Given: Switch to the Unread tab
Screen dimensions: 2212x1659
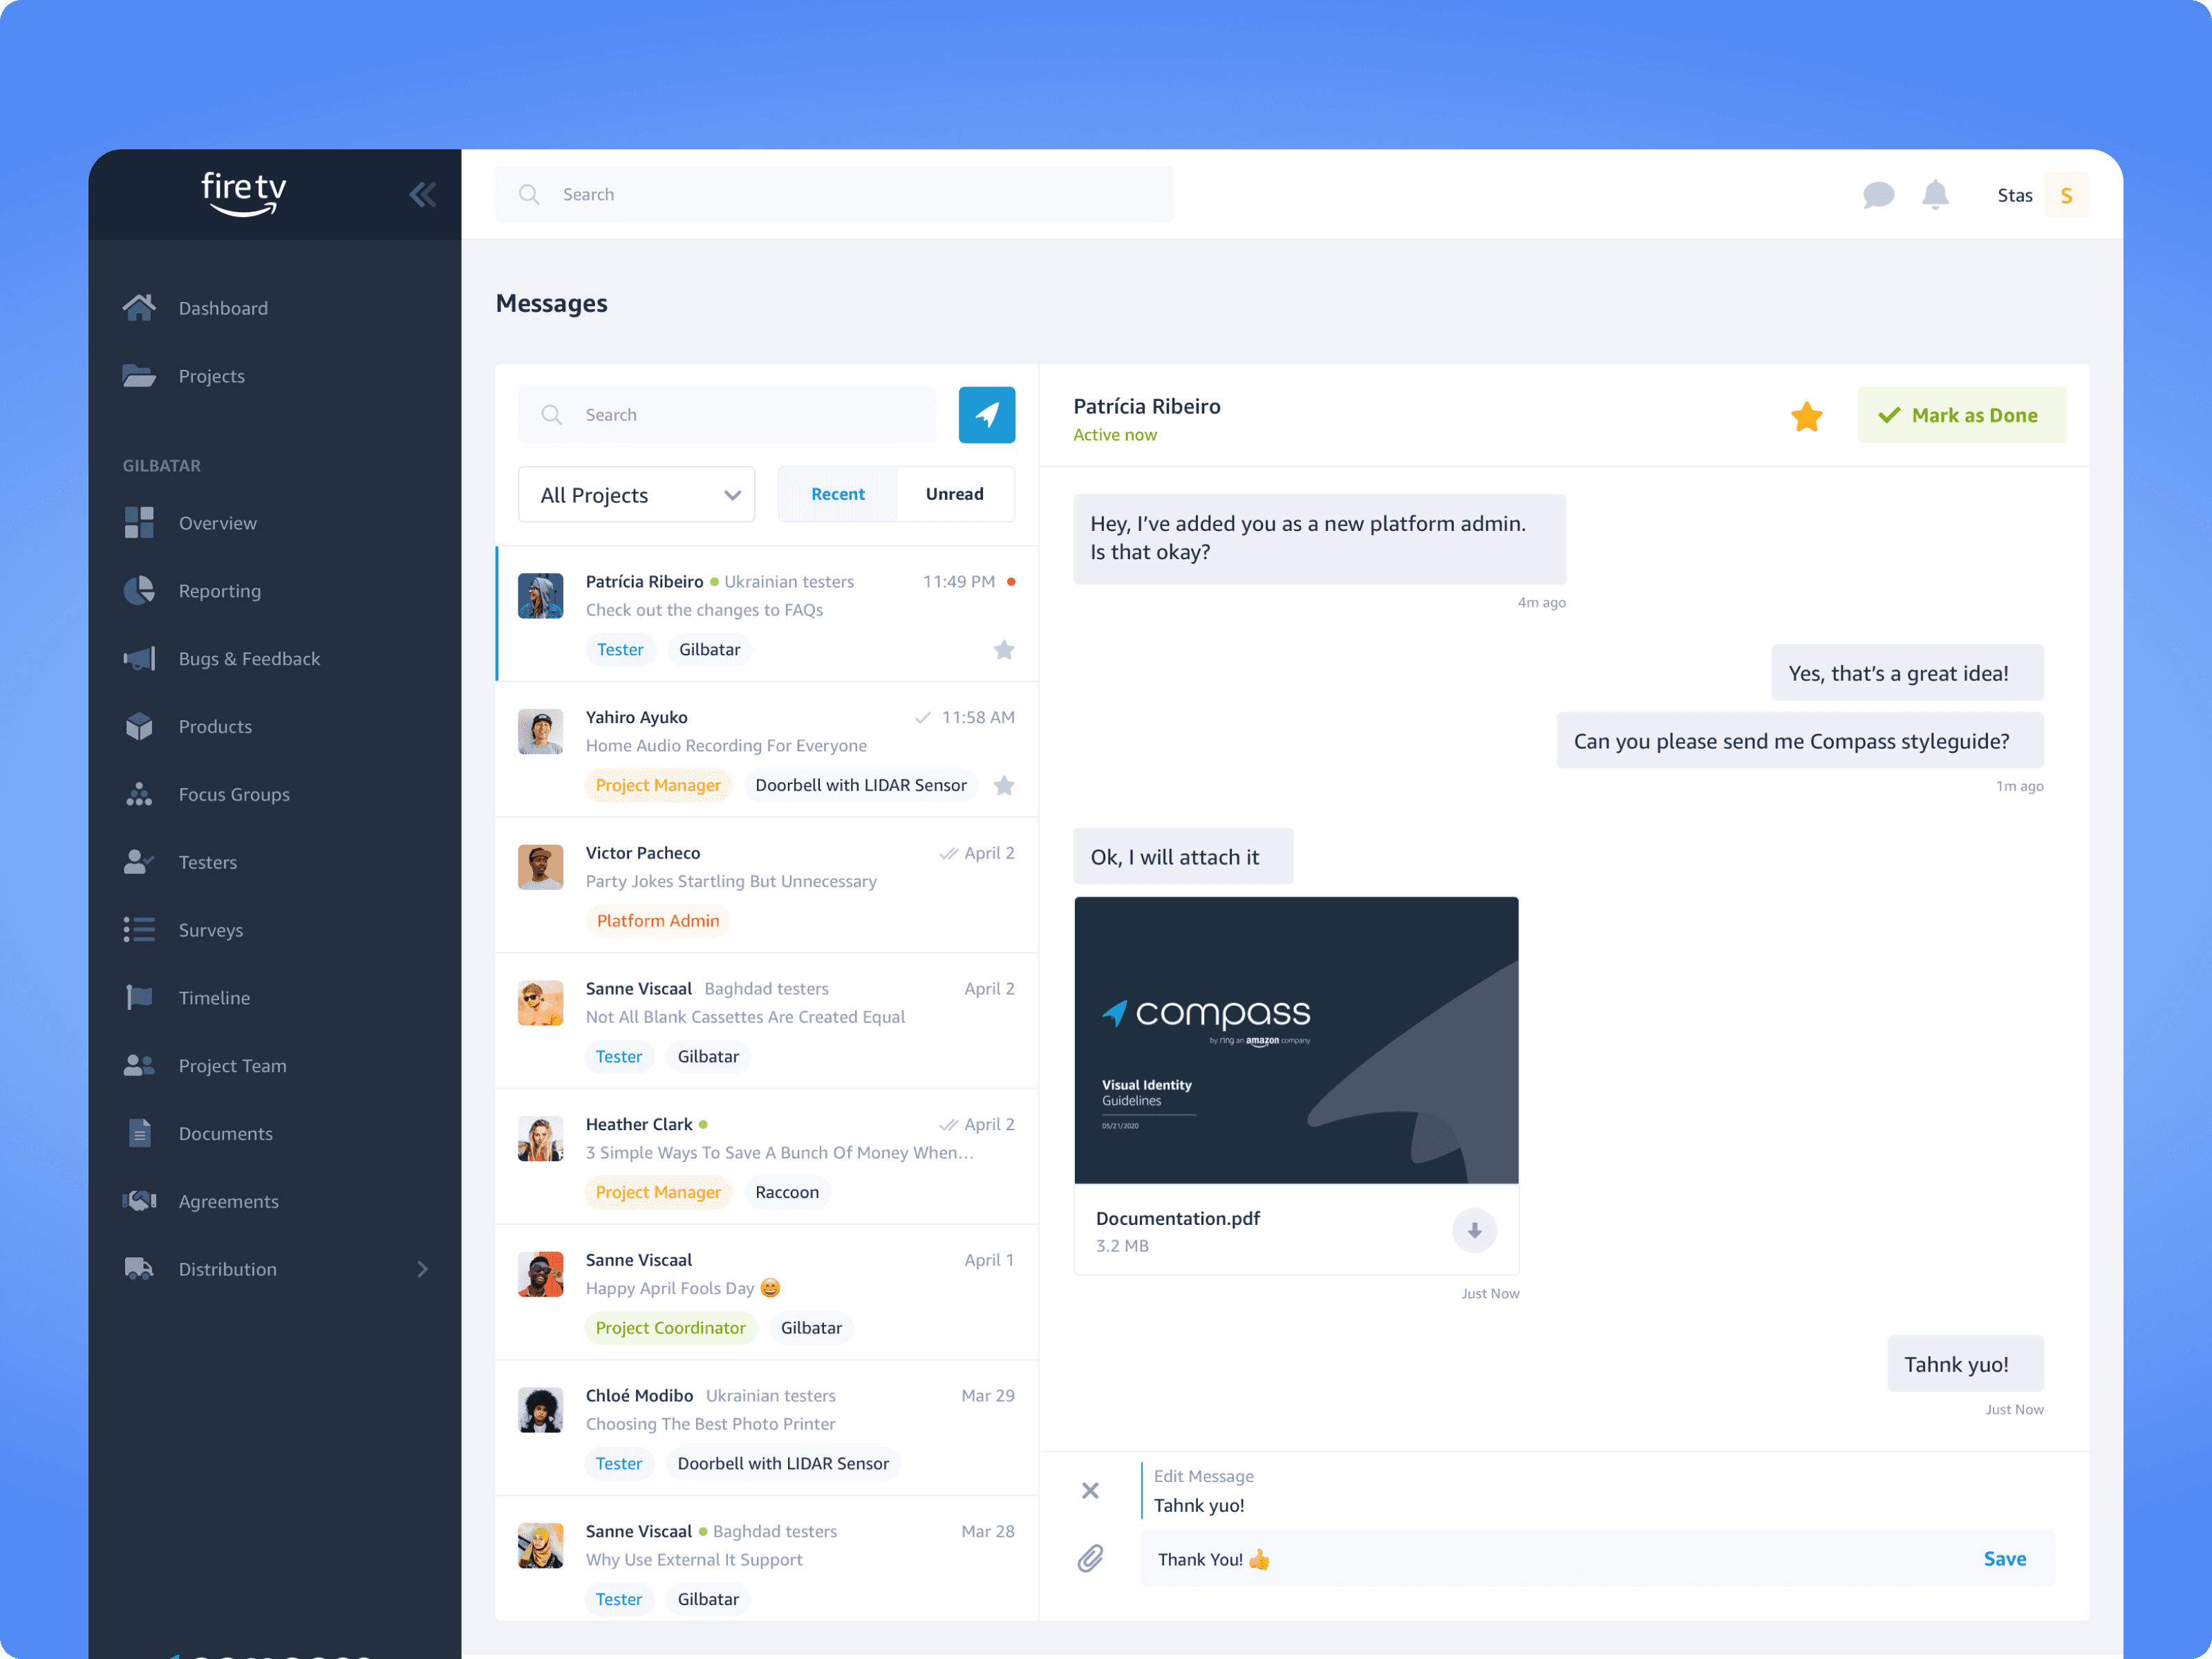Looking at the screenshot, I should click(x=954, y=494).
